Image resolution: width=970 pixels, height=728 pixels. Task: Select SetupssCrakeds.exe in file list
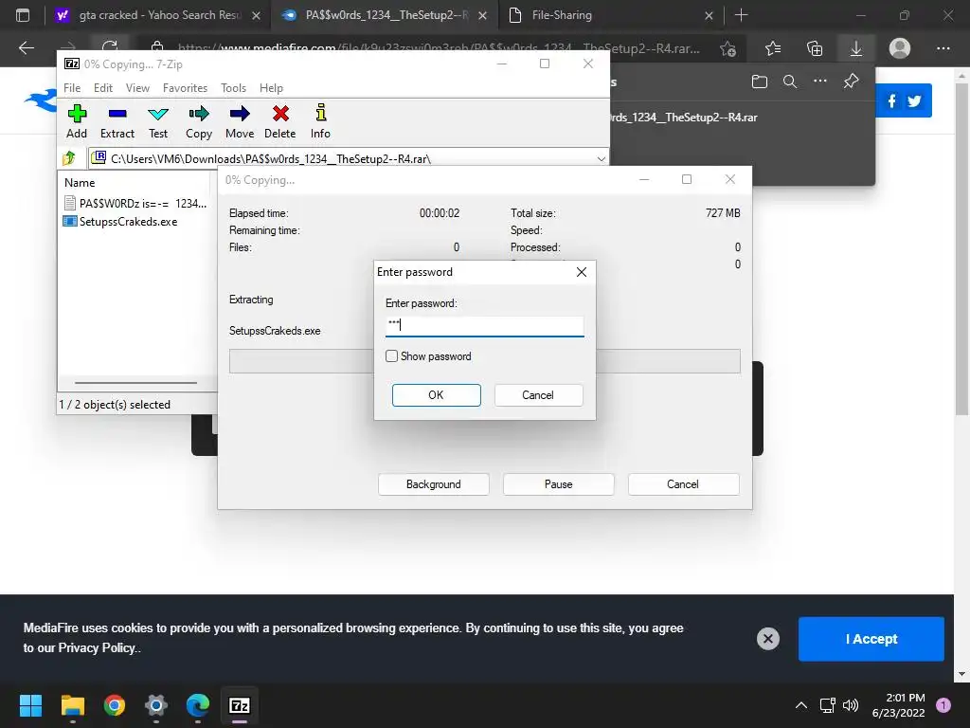(x=128, y=222)
